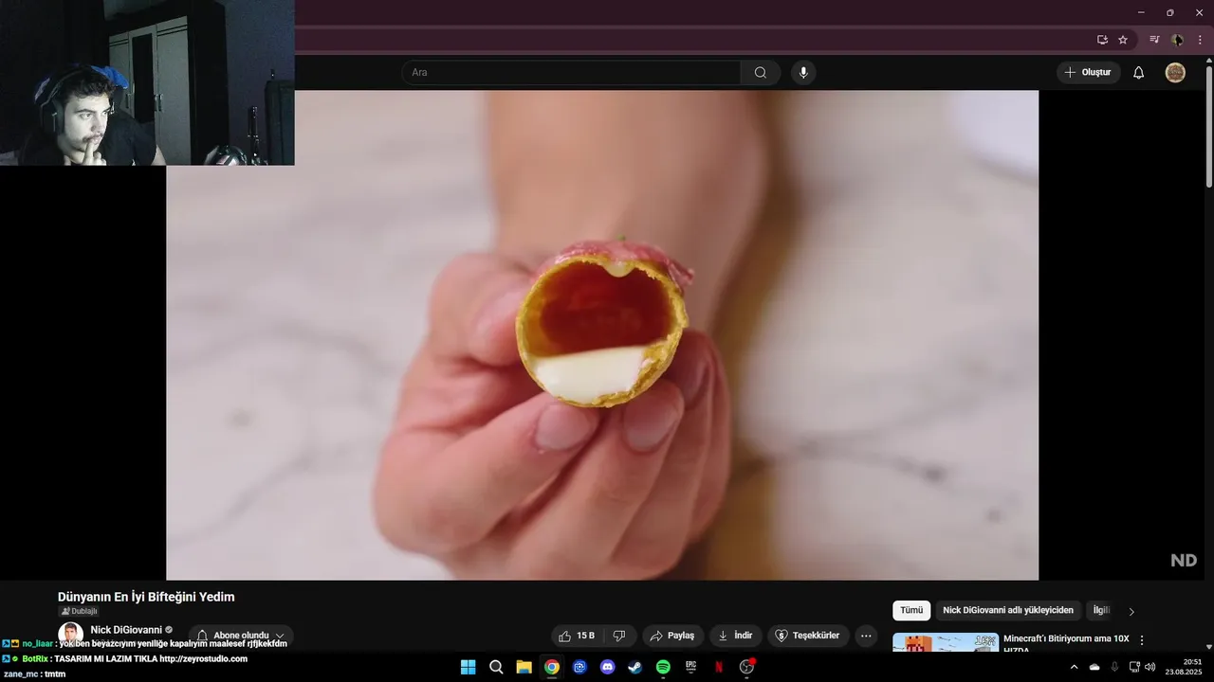Open Windows taskbar search
1214x682 pixels.
496,667
